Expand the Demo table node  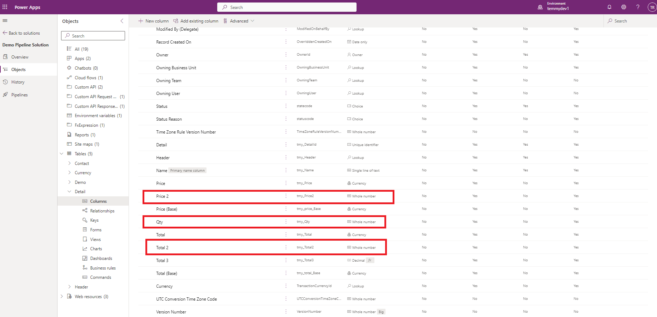(69, 182)
